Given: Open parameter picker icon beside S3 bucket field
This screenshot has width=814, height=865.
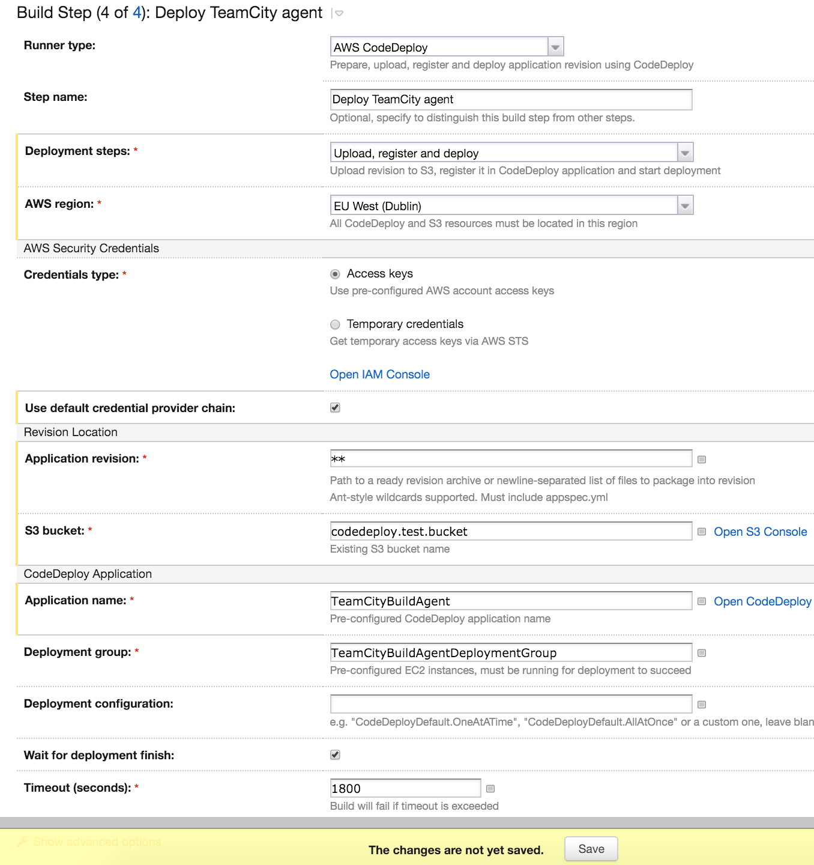Looking at the screenshot, I should pyautogui.click(x=702, y=532).
